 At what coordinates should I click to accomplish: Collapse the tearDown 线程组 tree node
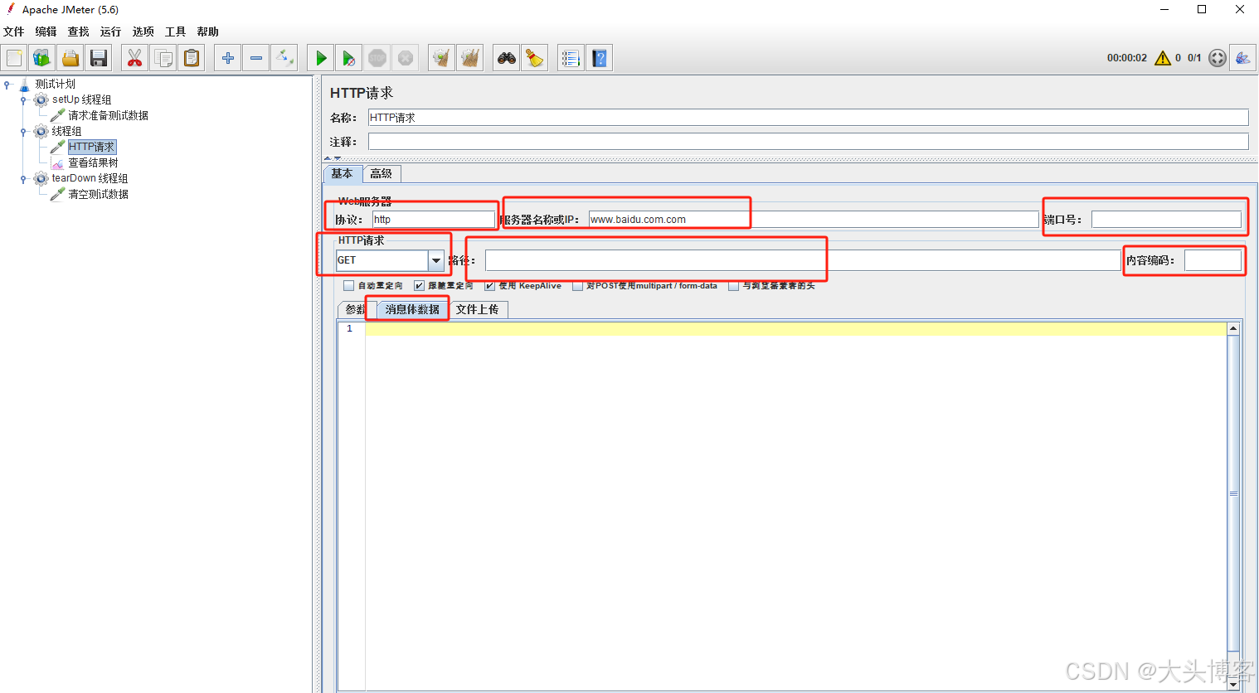point(23,178)
